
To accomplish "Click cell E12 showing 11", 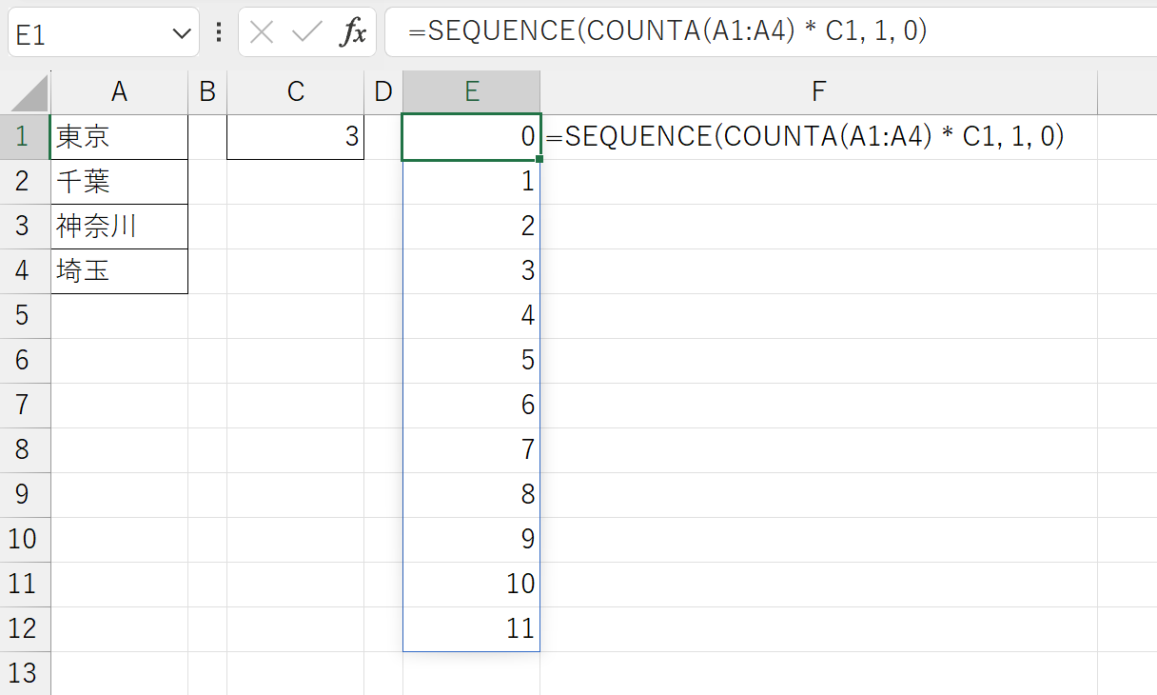I will coord(471,629).
